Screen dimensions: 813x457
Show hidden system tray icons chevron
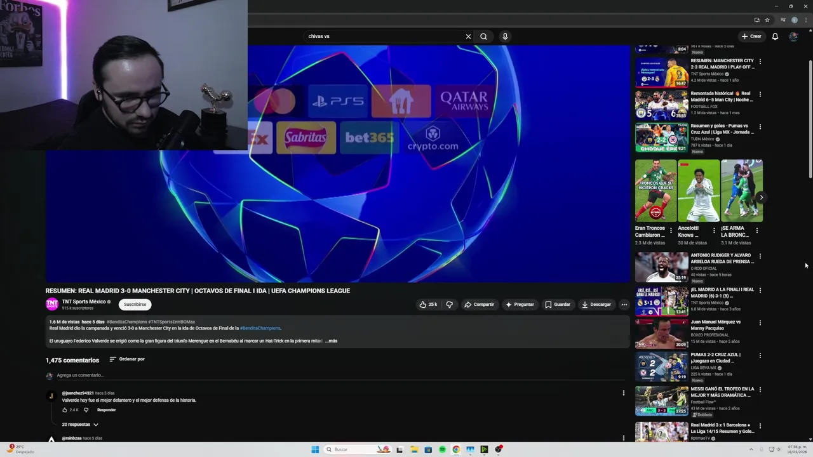tap(751, 449)
